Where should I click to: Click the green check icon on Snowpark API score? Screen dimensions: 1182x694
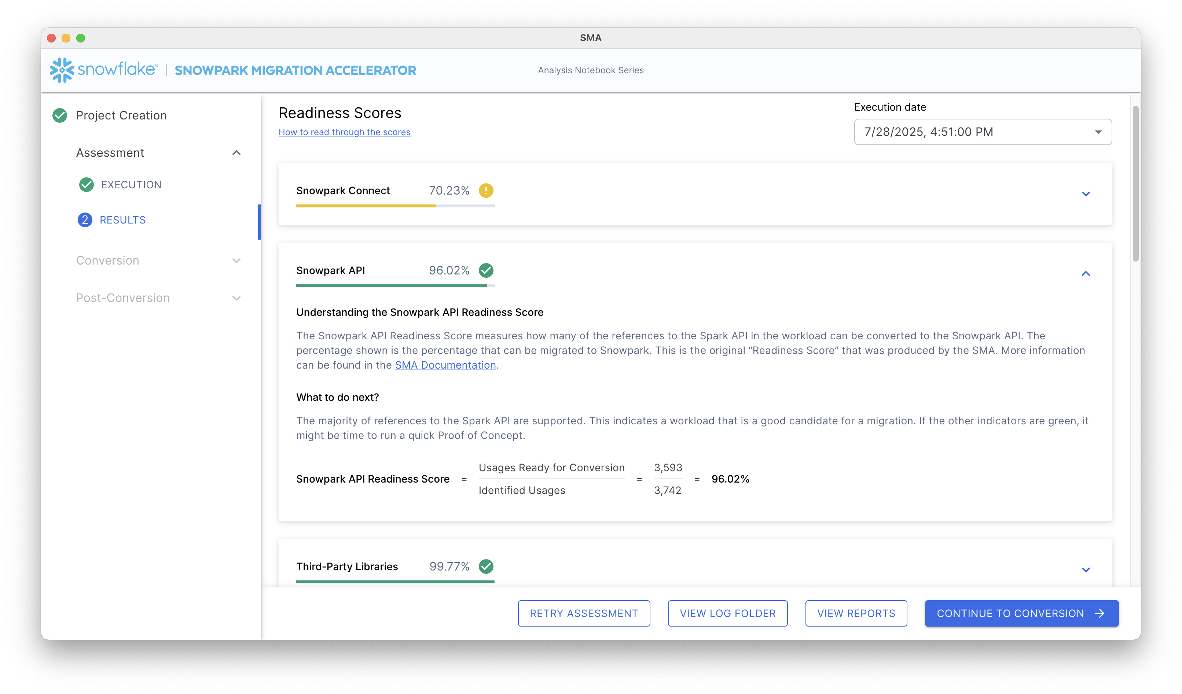487,270
